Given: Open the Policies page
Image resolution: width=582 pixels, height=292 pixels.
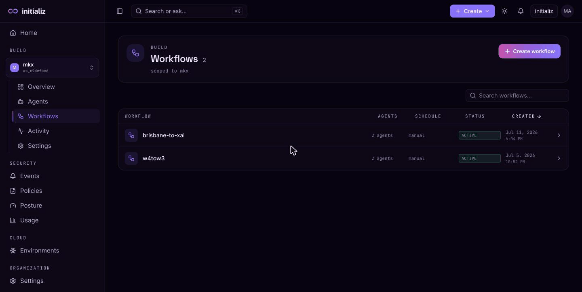Looking at the screenshot, I should (53, 191).
